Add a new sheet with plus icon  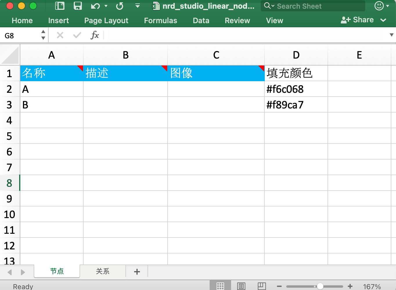coord(137,272)
